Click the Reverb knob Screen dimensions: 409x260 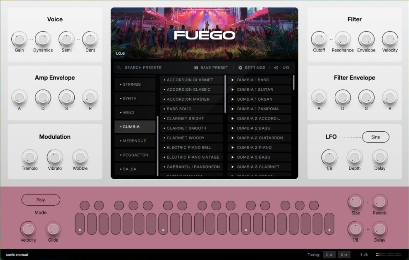[x=379, y=202]
